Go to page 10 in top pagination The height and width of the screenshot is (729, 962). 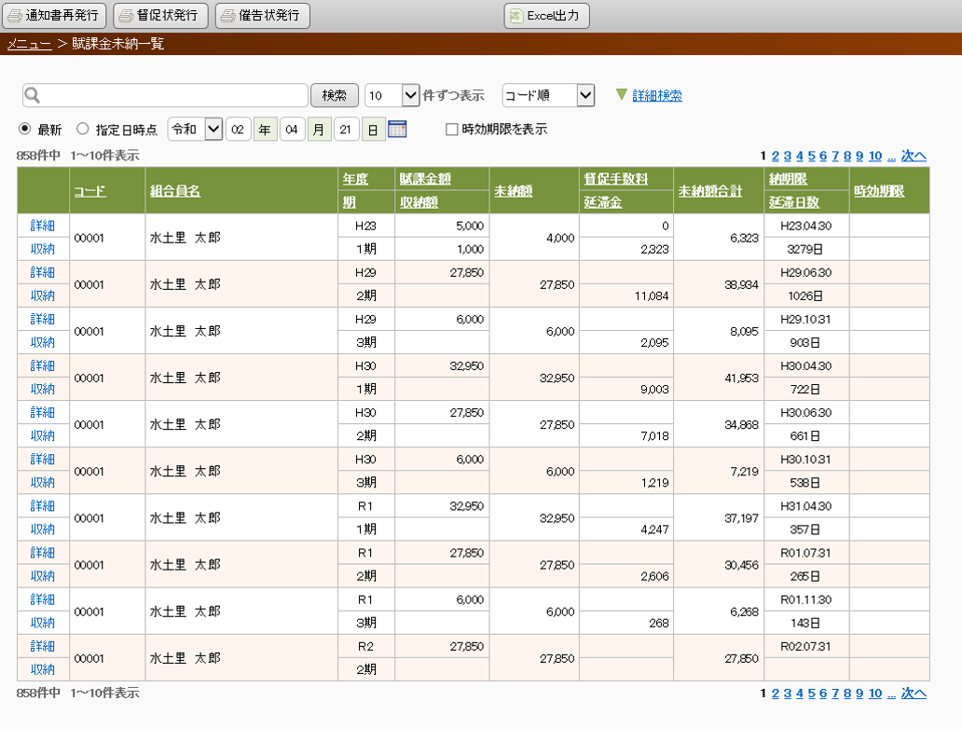coord(875,156)
